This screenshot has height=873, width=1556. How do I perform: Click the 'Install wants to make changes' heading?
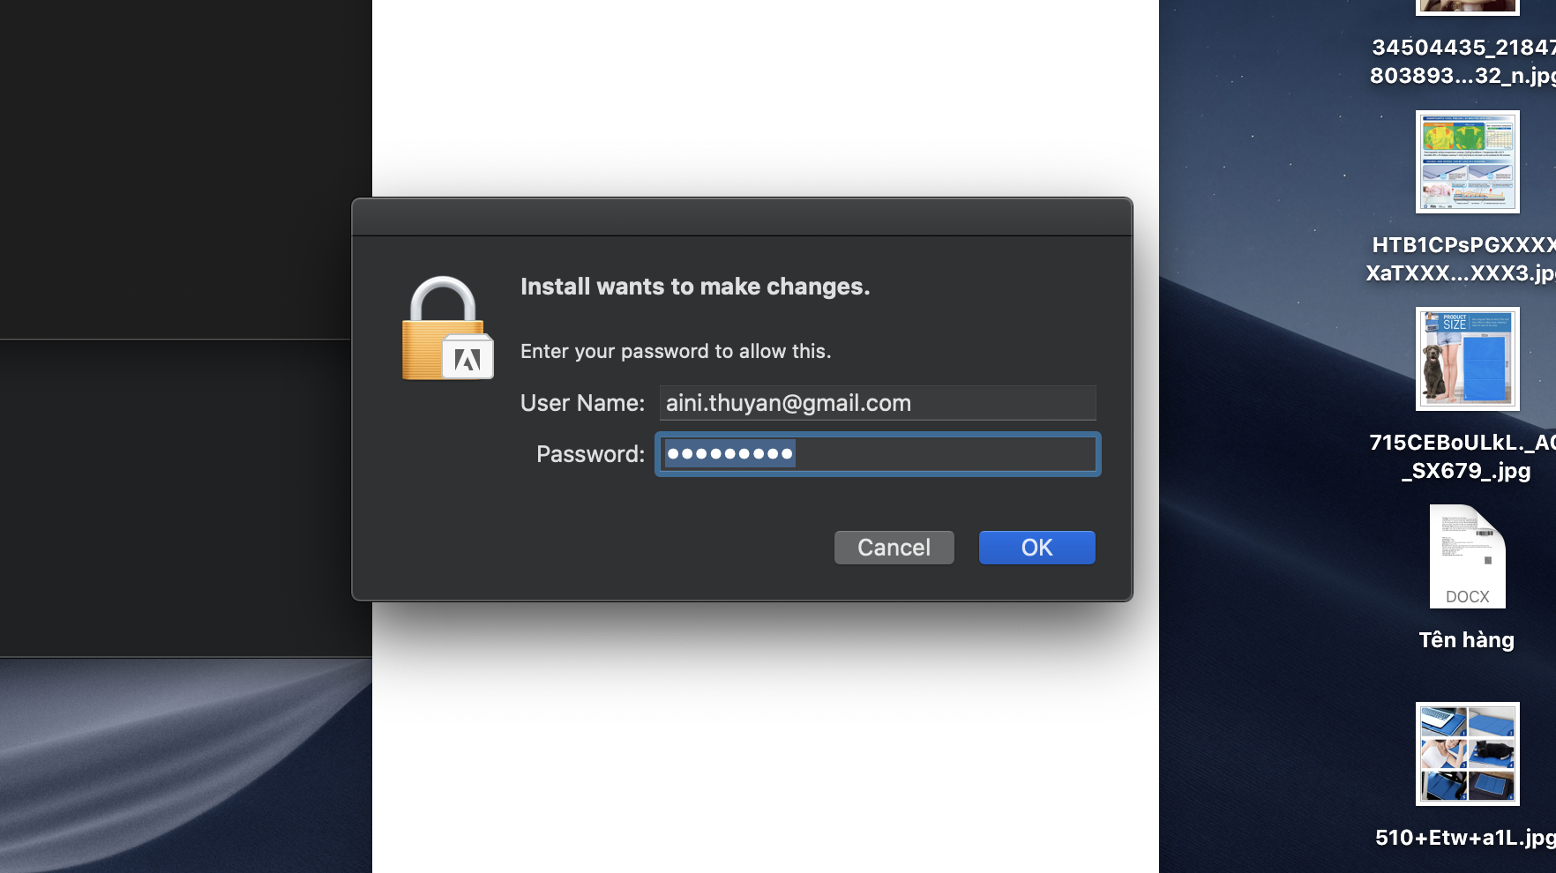[x=695, y=287]
